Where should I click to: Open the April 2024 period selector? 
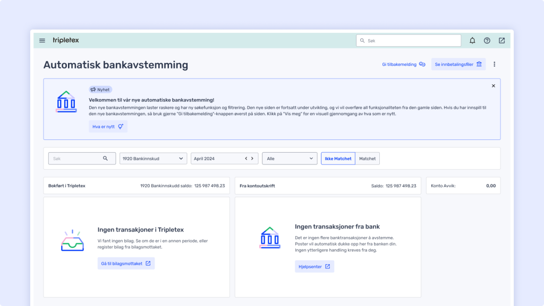click(x=215, y=159)
